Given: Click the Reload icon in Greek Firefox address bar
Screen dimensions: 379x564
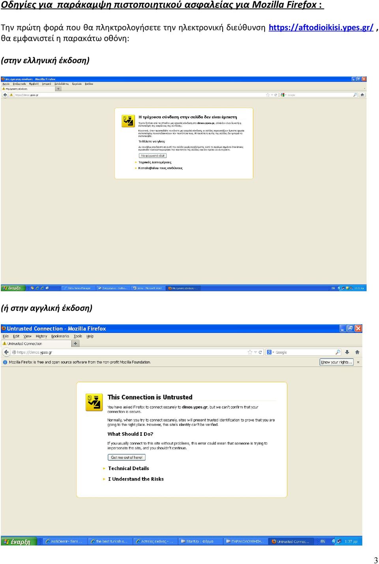Looking at the screenshot, I should tap(276, 95).
